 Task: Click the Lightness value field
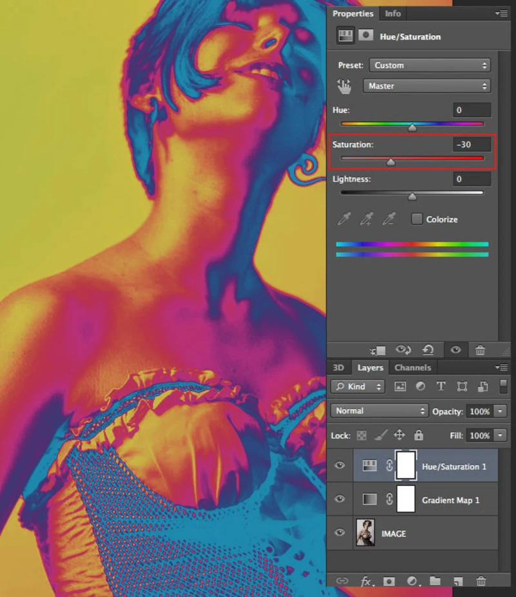tap(472, 179)
